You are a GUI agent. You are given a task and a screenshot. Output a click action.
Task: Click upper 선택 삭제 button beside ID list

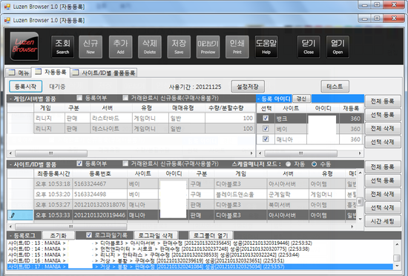(383, 142)
